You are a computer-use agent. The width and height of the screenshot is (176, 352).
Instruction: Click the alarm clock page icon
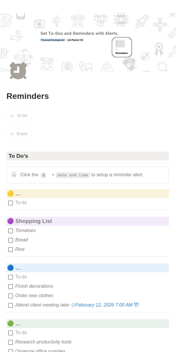coord(18,71)
